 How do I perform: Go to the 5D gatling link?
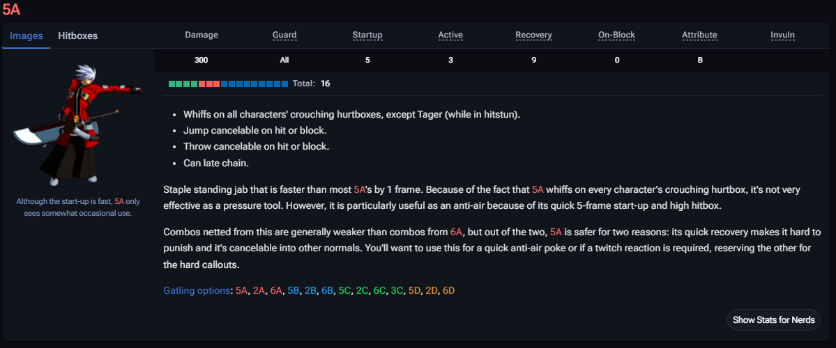point(415,290)
